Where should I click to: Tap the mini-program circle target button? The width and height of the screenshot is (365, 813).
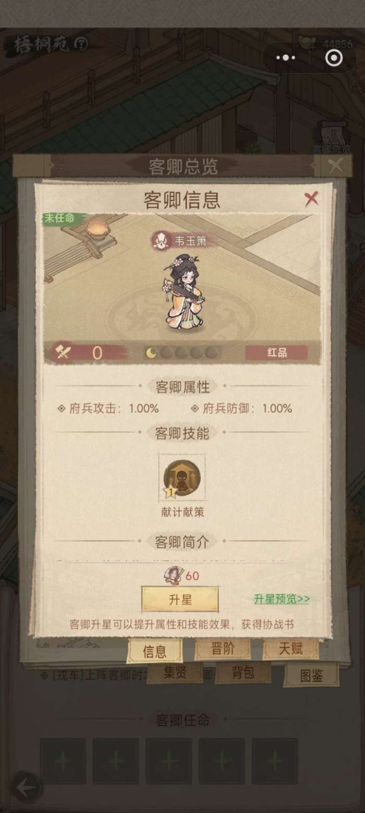coord(334,58)
